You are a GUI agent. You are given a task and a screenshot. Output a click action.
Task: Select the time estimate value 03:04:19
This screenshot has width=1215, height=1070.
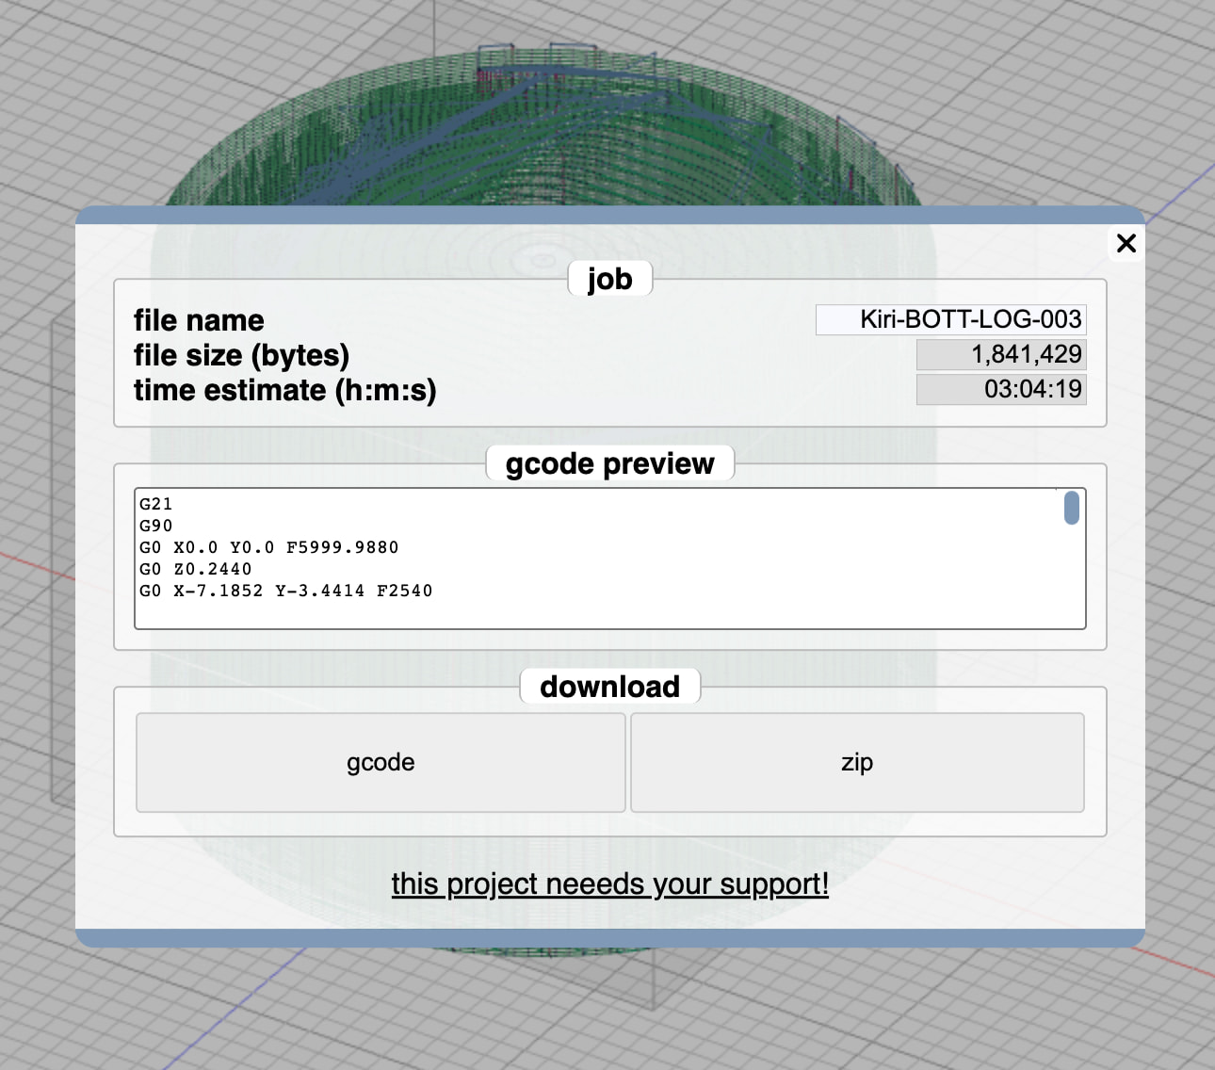coord(1001,389)
